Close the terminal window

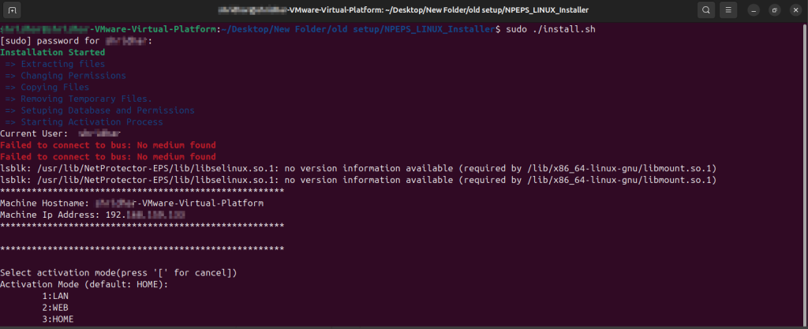pyautogui.click(x=795, y=10)
